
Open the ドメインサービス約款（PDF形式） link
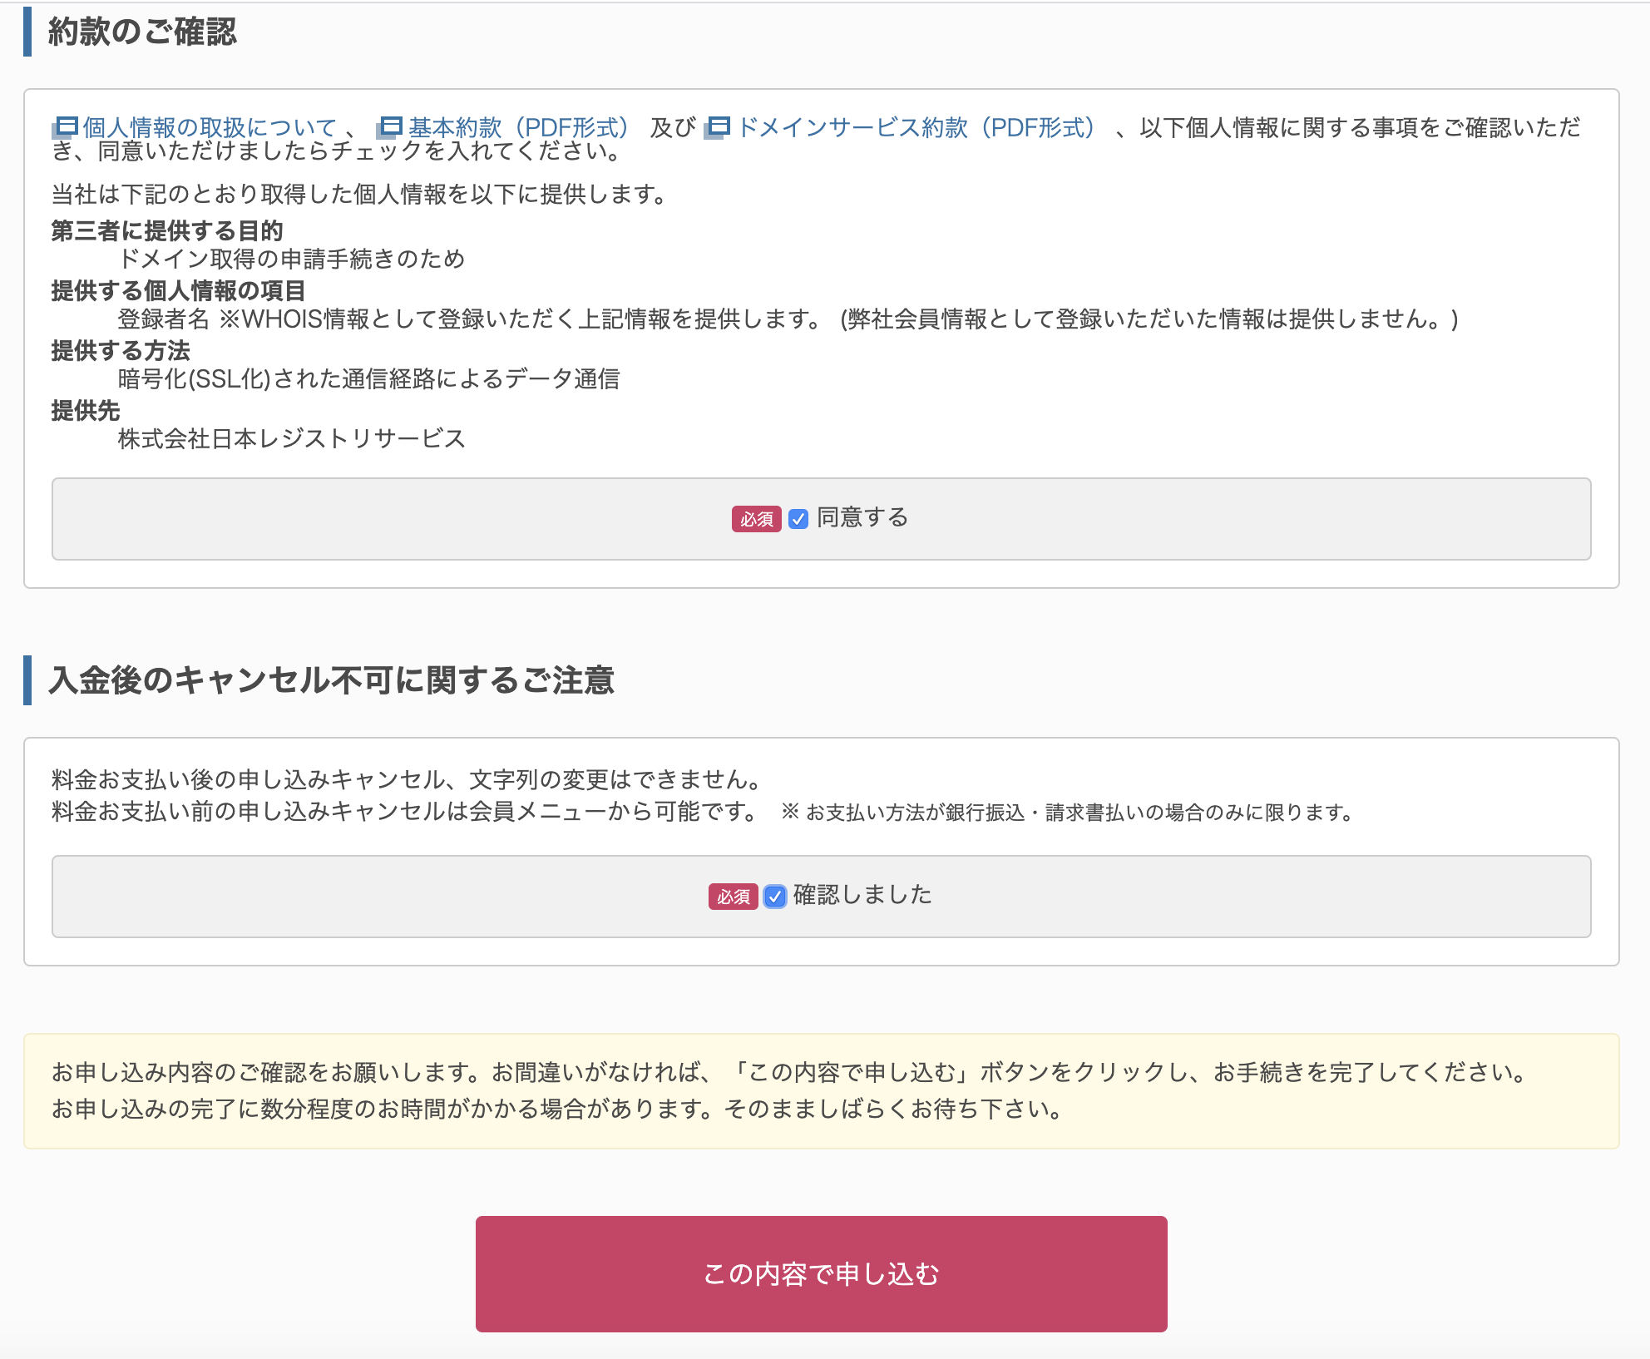pyautogui.click(x=917, y=127)
